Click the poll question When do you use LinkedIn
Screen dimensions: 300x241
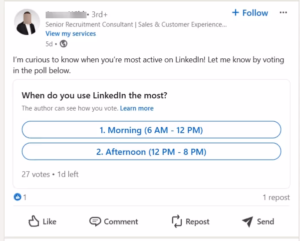[94, 95]
